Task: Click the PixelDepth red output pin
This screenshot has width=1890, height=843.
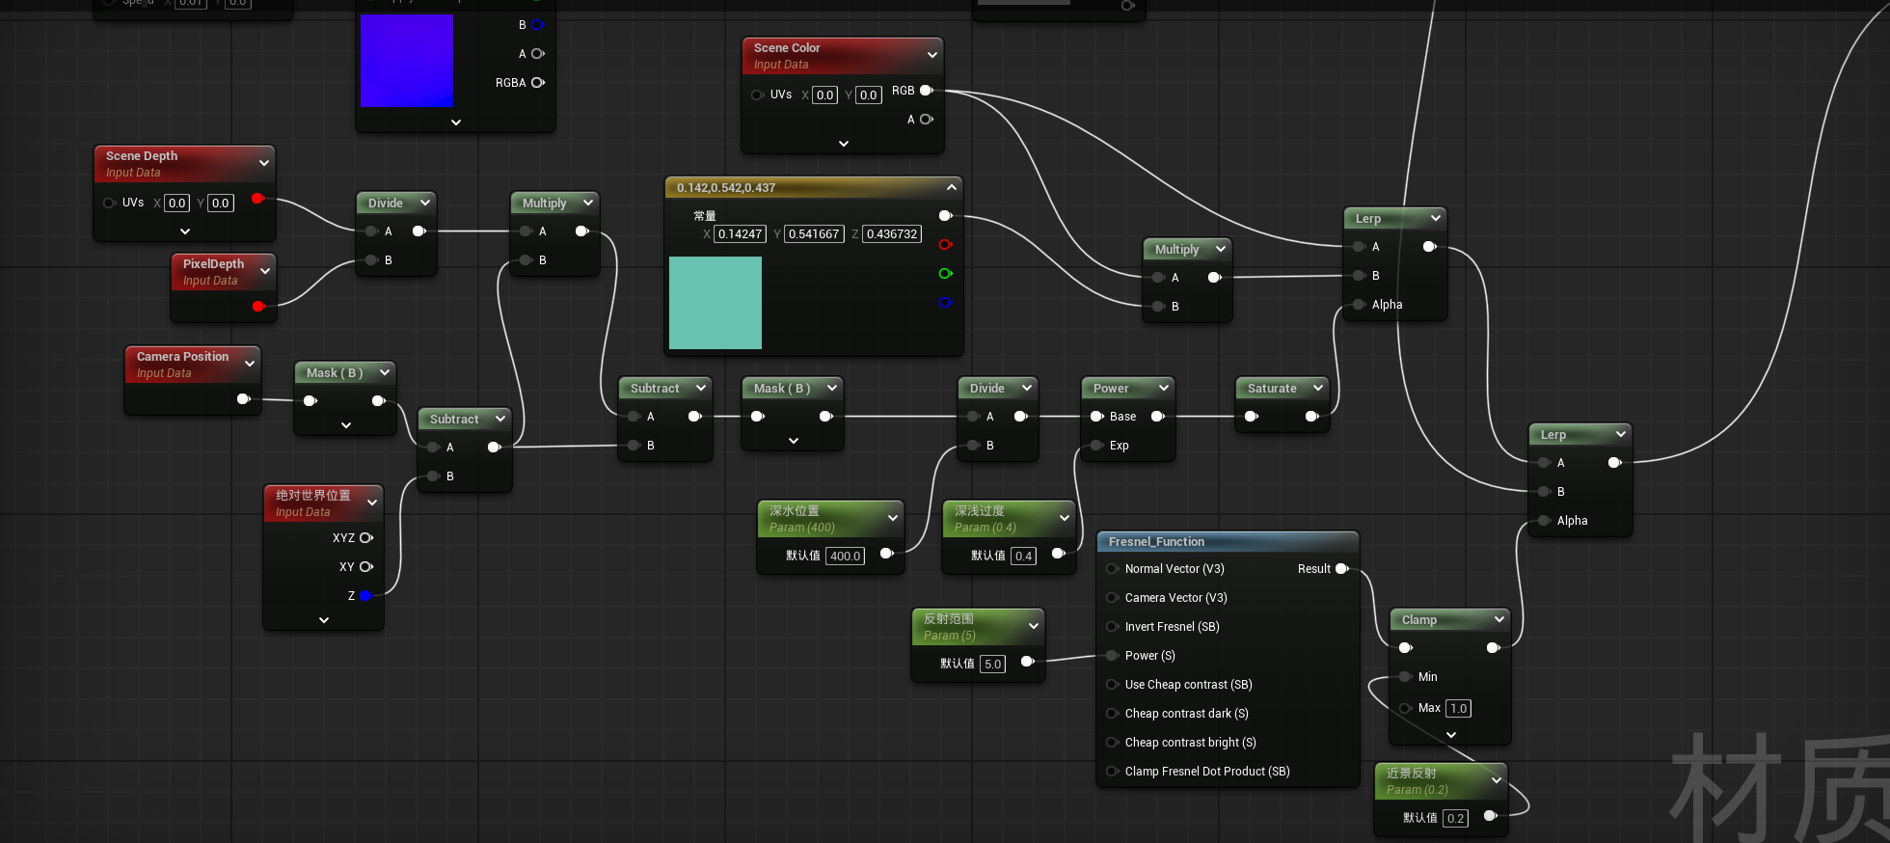Action: tap(257, 307)
